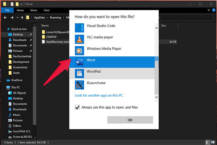Open the Share ribbon tab
Image resolution: width=217 pixels, height=145 pixels.
coord(34,10)
